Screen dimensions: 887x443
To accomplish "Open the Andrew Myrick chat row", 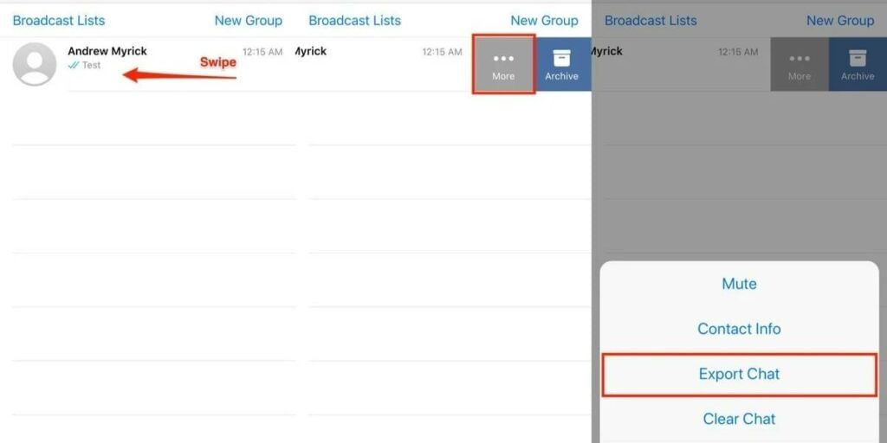I will (x=147, y=64).
